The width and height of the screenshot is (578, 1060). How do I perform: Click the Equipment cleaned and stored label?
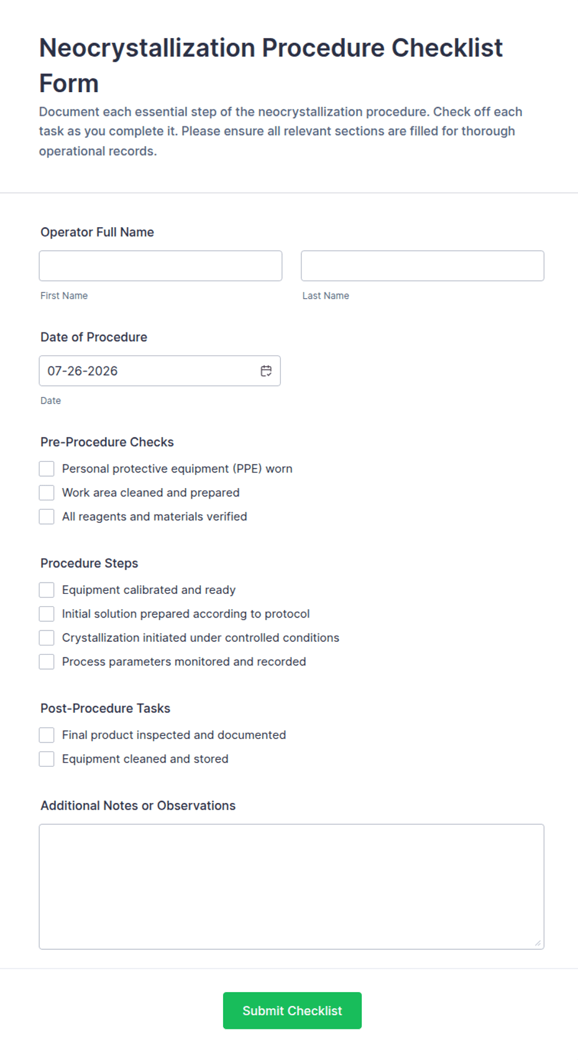point(145,759)
